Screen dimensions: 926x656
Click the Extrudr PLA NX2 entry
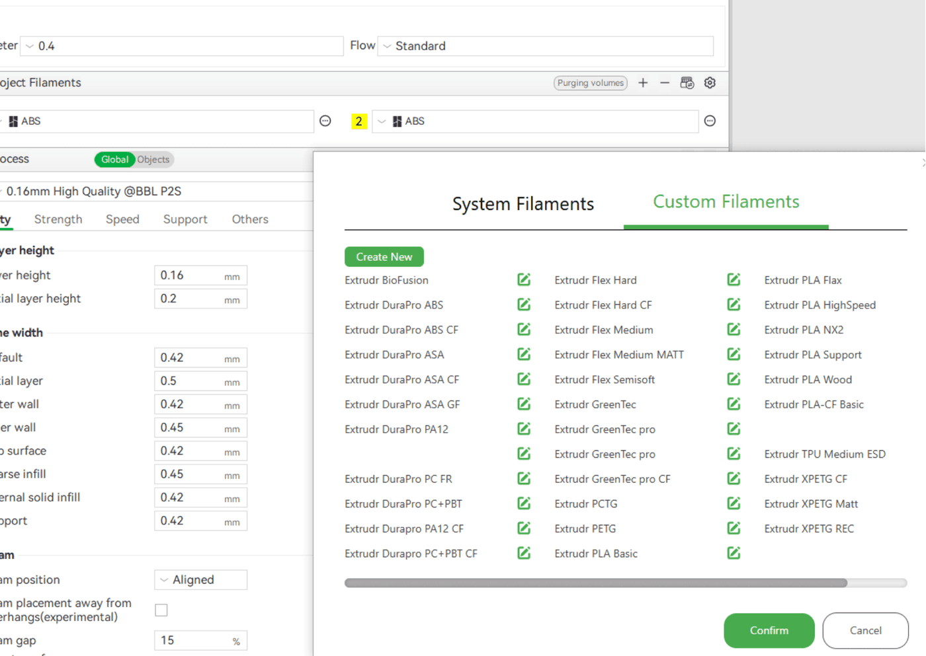coord(804,330)
